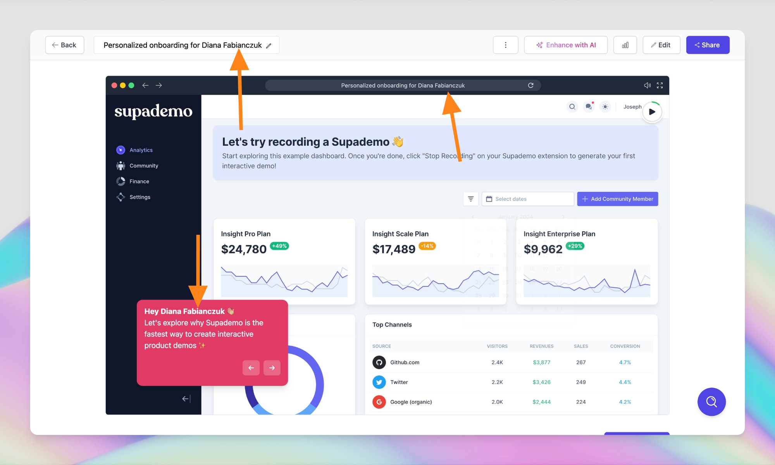Click the $3,877 revenue value
The width and height of the screenshot is (775, 465).
coord(541,362)
